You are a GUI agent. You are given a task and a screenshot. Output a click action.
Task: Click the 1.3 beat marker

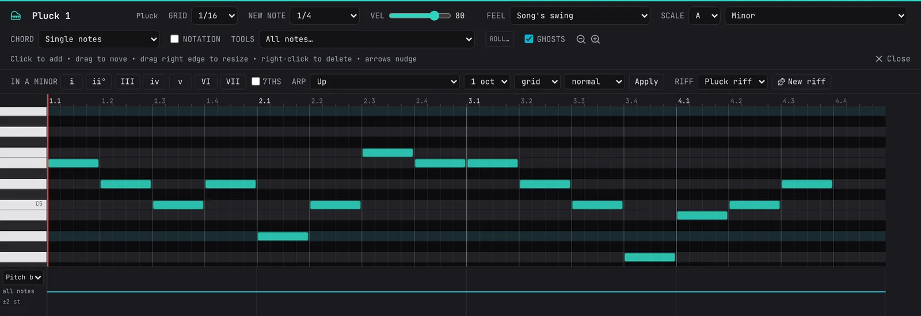point(159,101)
